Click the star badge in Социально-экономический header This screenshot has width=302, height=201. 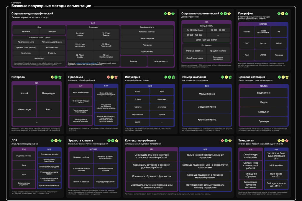229,14
